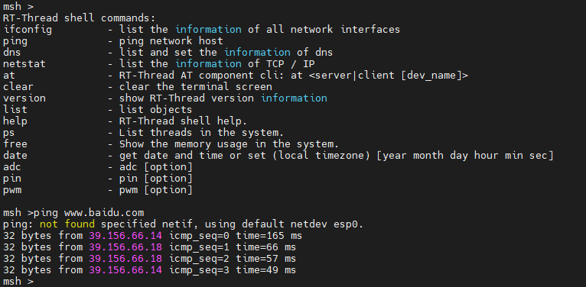Click the 'date' command entry

[15, 156]
